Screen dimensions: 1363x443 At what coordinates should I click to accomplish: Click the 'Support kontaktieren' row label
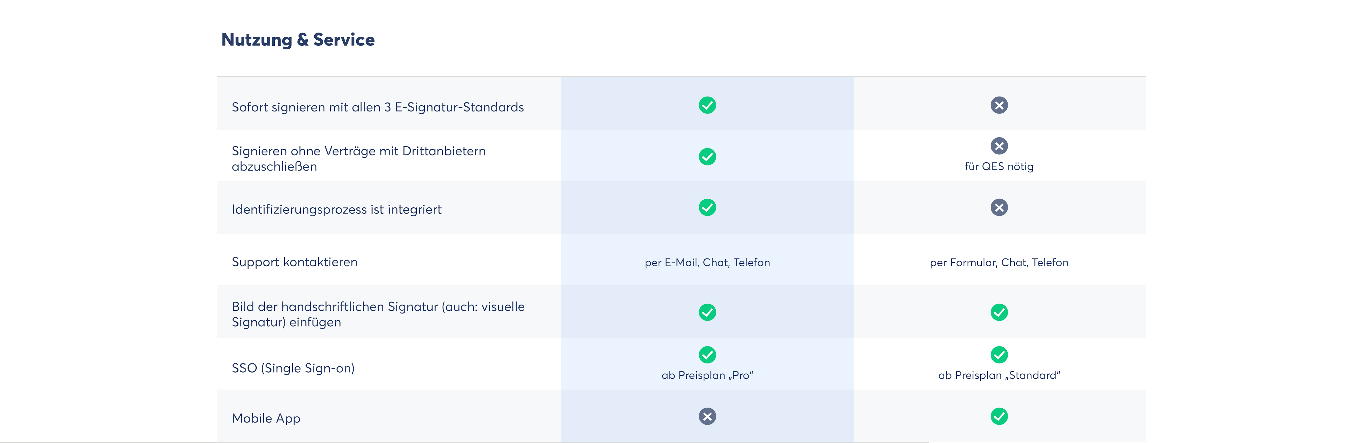[x=295, y=262]
